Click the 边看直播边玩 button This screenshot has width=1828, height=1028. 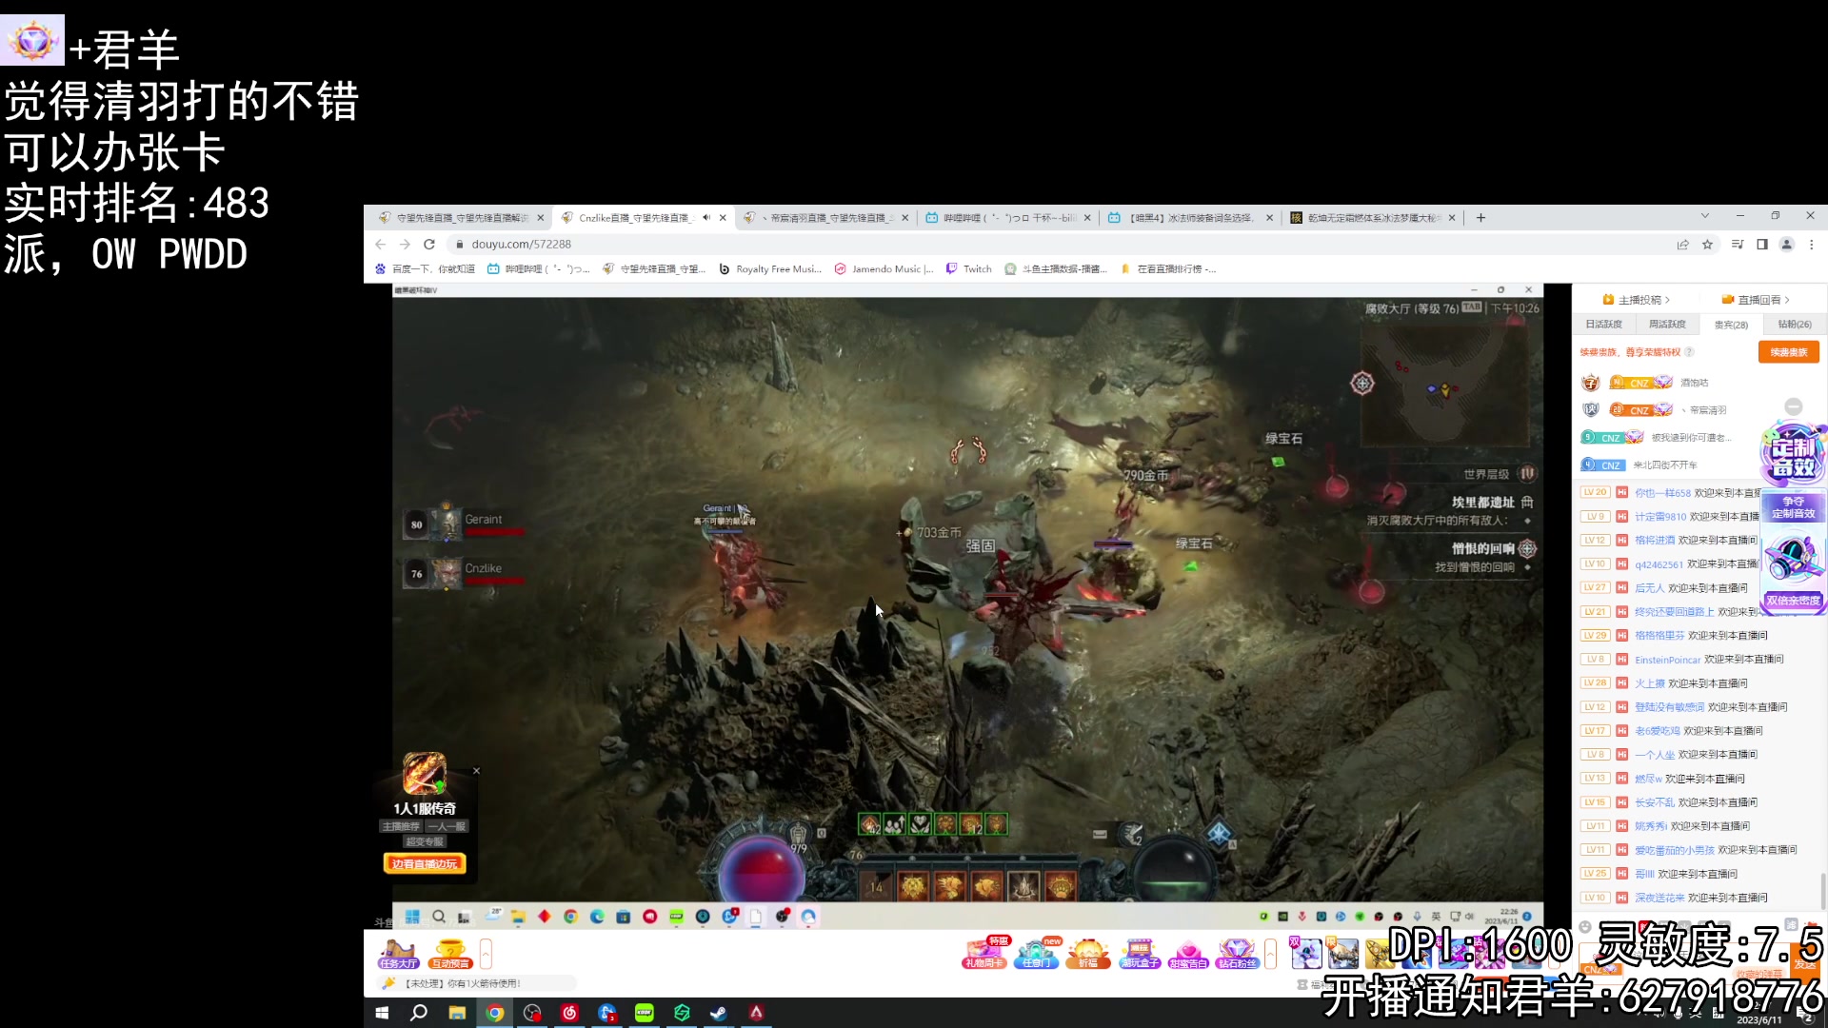[x=425, y=864]
